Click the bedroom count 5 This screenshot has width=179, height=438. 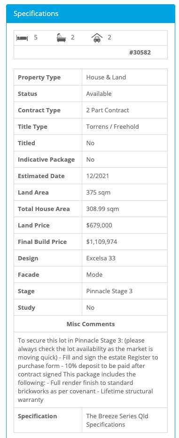coord(35,38)
